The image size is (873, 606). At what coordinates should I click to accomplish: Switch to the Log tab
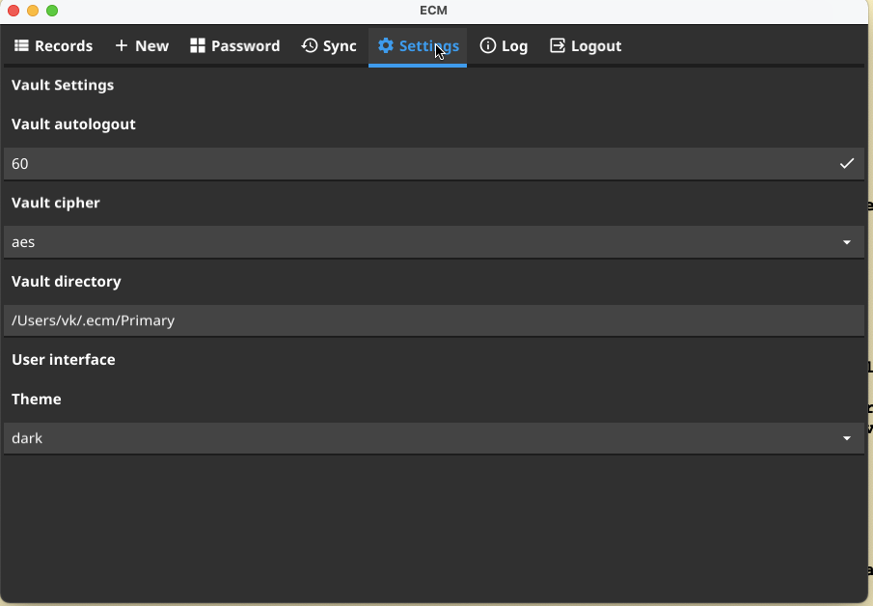(504, 45)
